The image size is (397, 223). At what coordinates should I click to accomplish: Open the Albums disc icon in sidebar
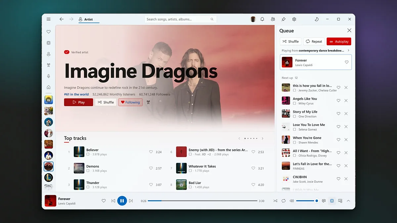click(x=49, y=43)
